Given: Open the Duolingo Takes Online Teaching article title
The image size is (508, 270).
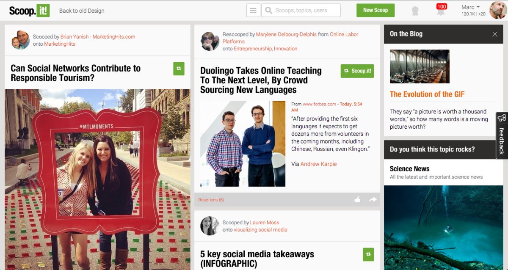Looking at the screenshot, I should click(x=261, y=80).
